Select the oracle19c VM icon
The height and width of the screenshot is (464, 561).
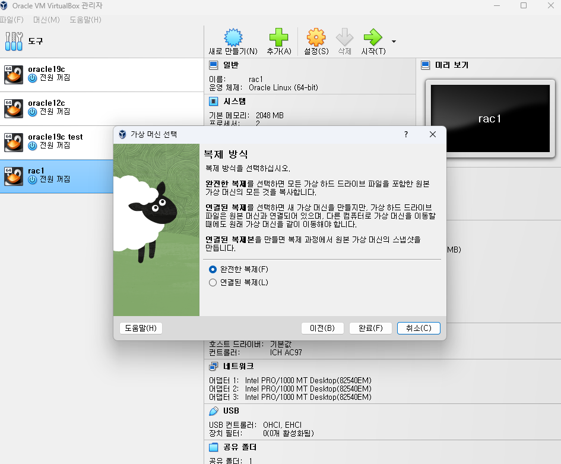[x=14, y=75]
